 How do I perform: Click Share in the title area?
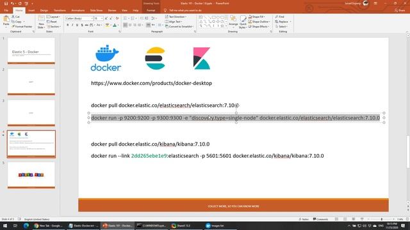(x=400, y=10)
